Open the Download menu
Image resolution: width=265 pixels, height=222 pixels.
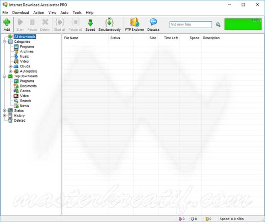click(x=21, y=12)
